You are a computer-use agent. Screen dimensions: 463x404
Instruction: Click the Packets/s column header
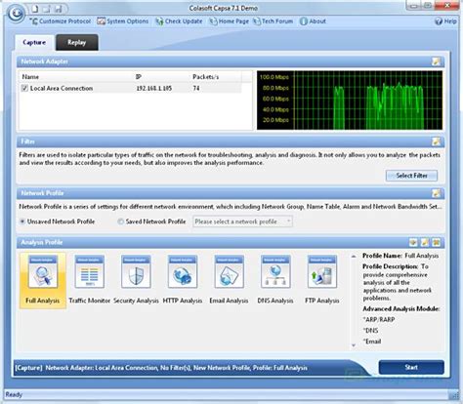(206, 77)
